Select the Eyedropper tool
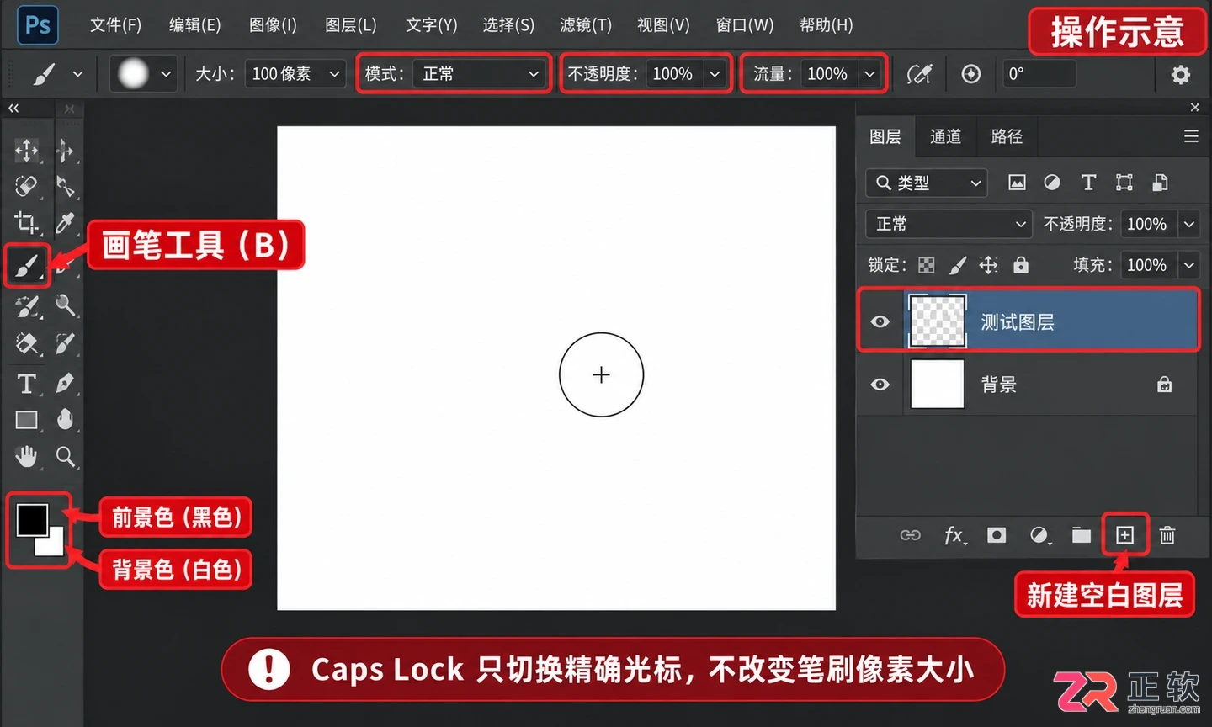Viewport: 1212px width, 727px height. point(65,222)
